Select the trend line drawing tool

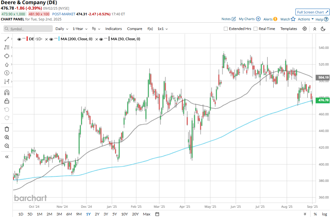pos(7,39)
